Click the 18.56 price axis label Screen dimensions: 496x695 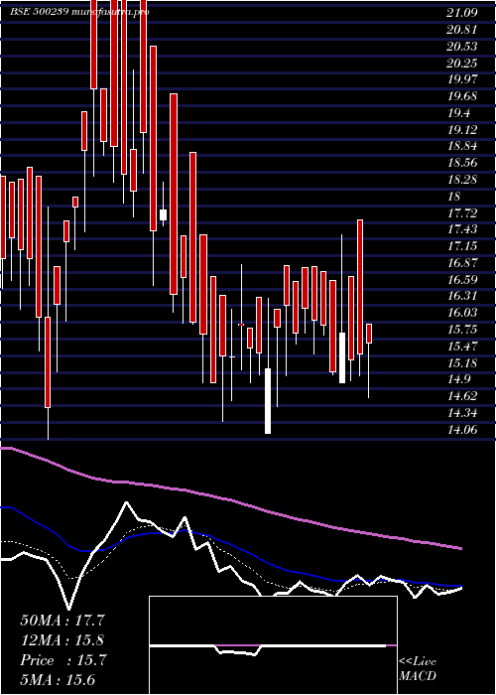pos(462,163)
